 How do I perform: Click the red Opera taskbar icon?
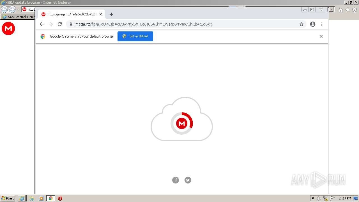click(60, 198)
